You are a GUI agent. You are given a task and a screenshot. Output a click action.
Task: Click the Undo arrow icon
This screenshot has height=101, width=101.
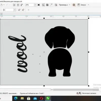(1, 5)
